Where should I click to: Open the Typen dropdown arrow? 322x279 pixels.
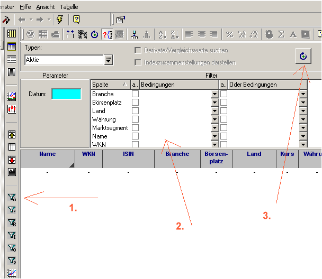click(109, 60)
